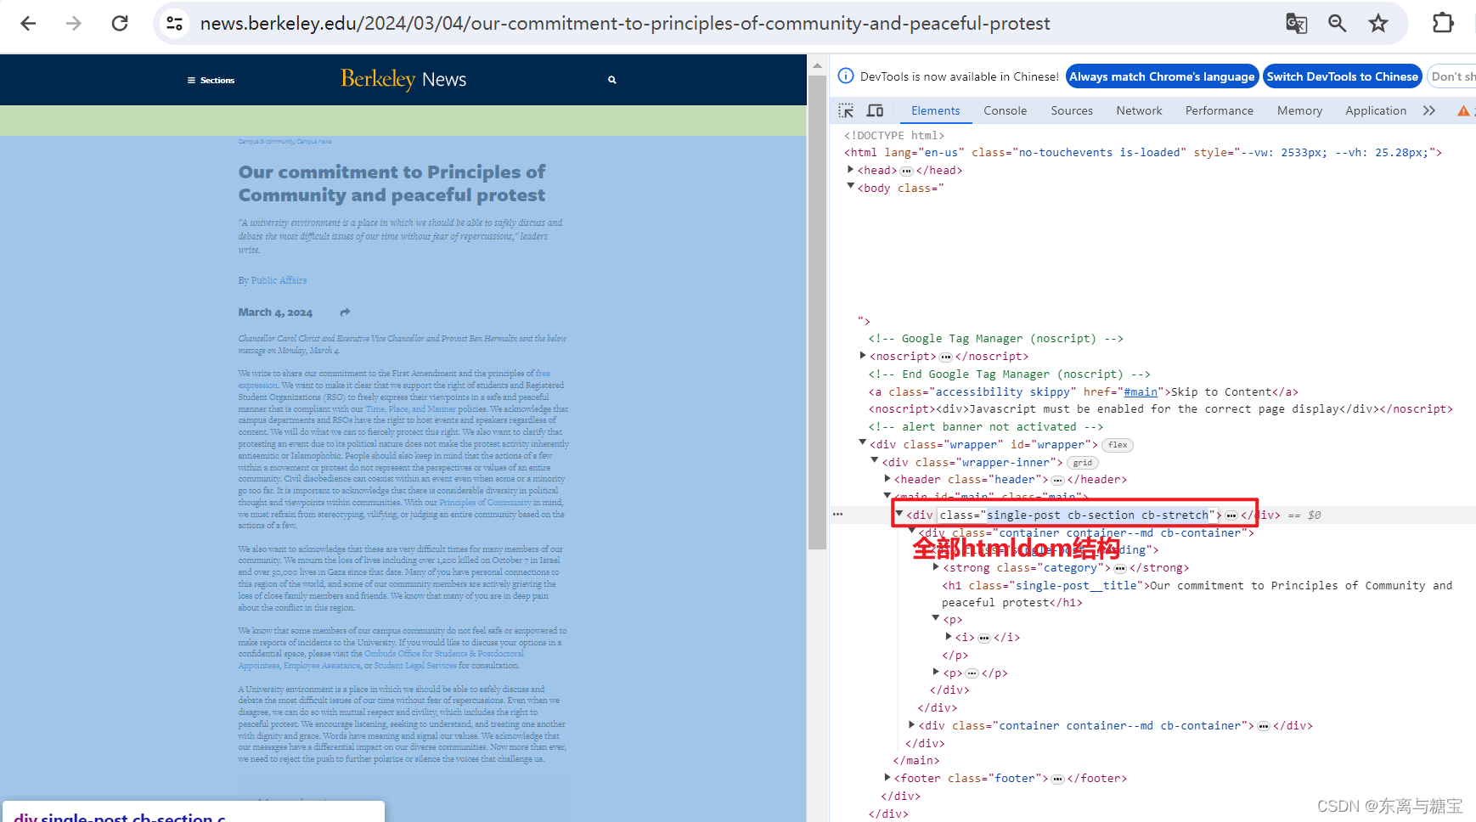
Task: Click the Berkeley News search icon
Action: click(611, 80)
